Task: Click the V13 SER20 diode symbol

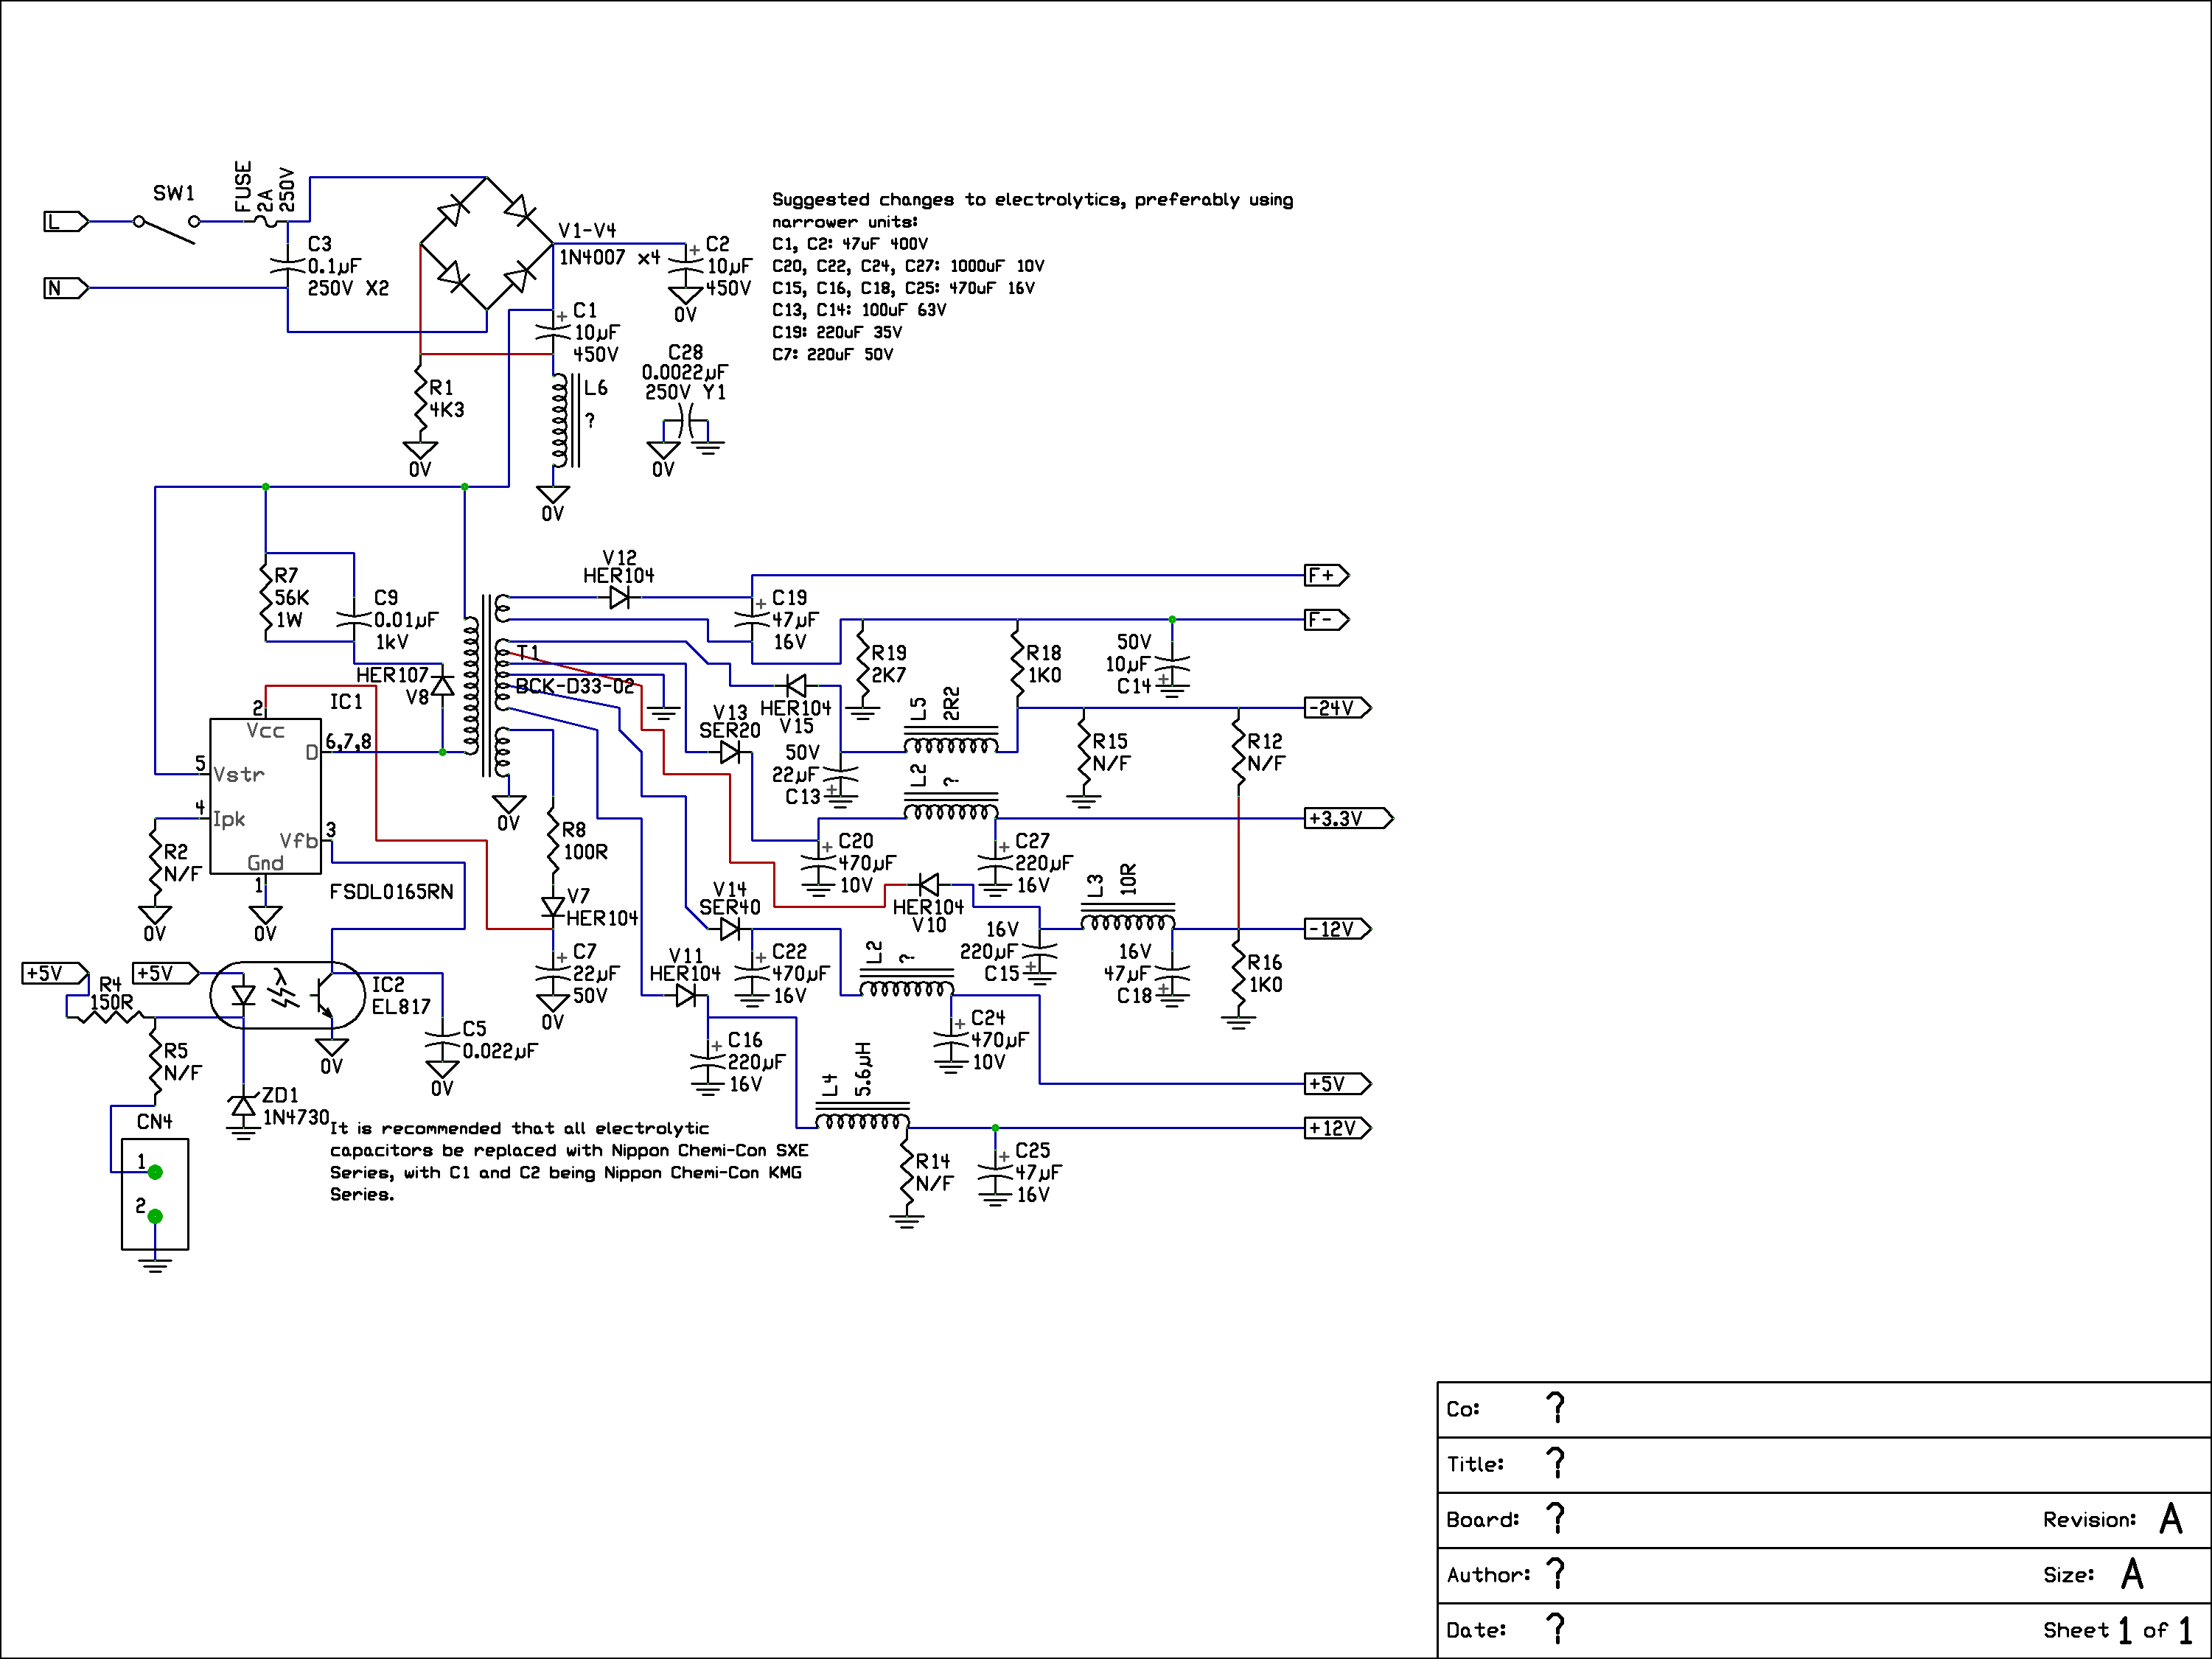Action: (730, 752)
